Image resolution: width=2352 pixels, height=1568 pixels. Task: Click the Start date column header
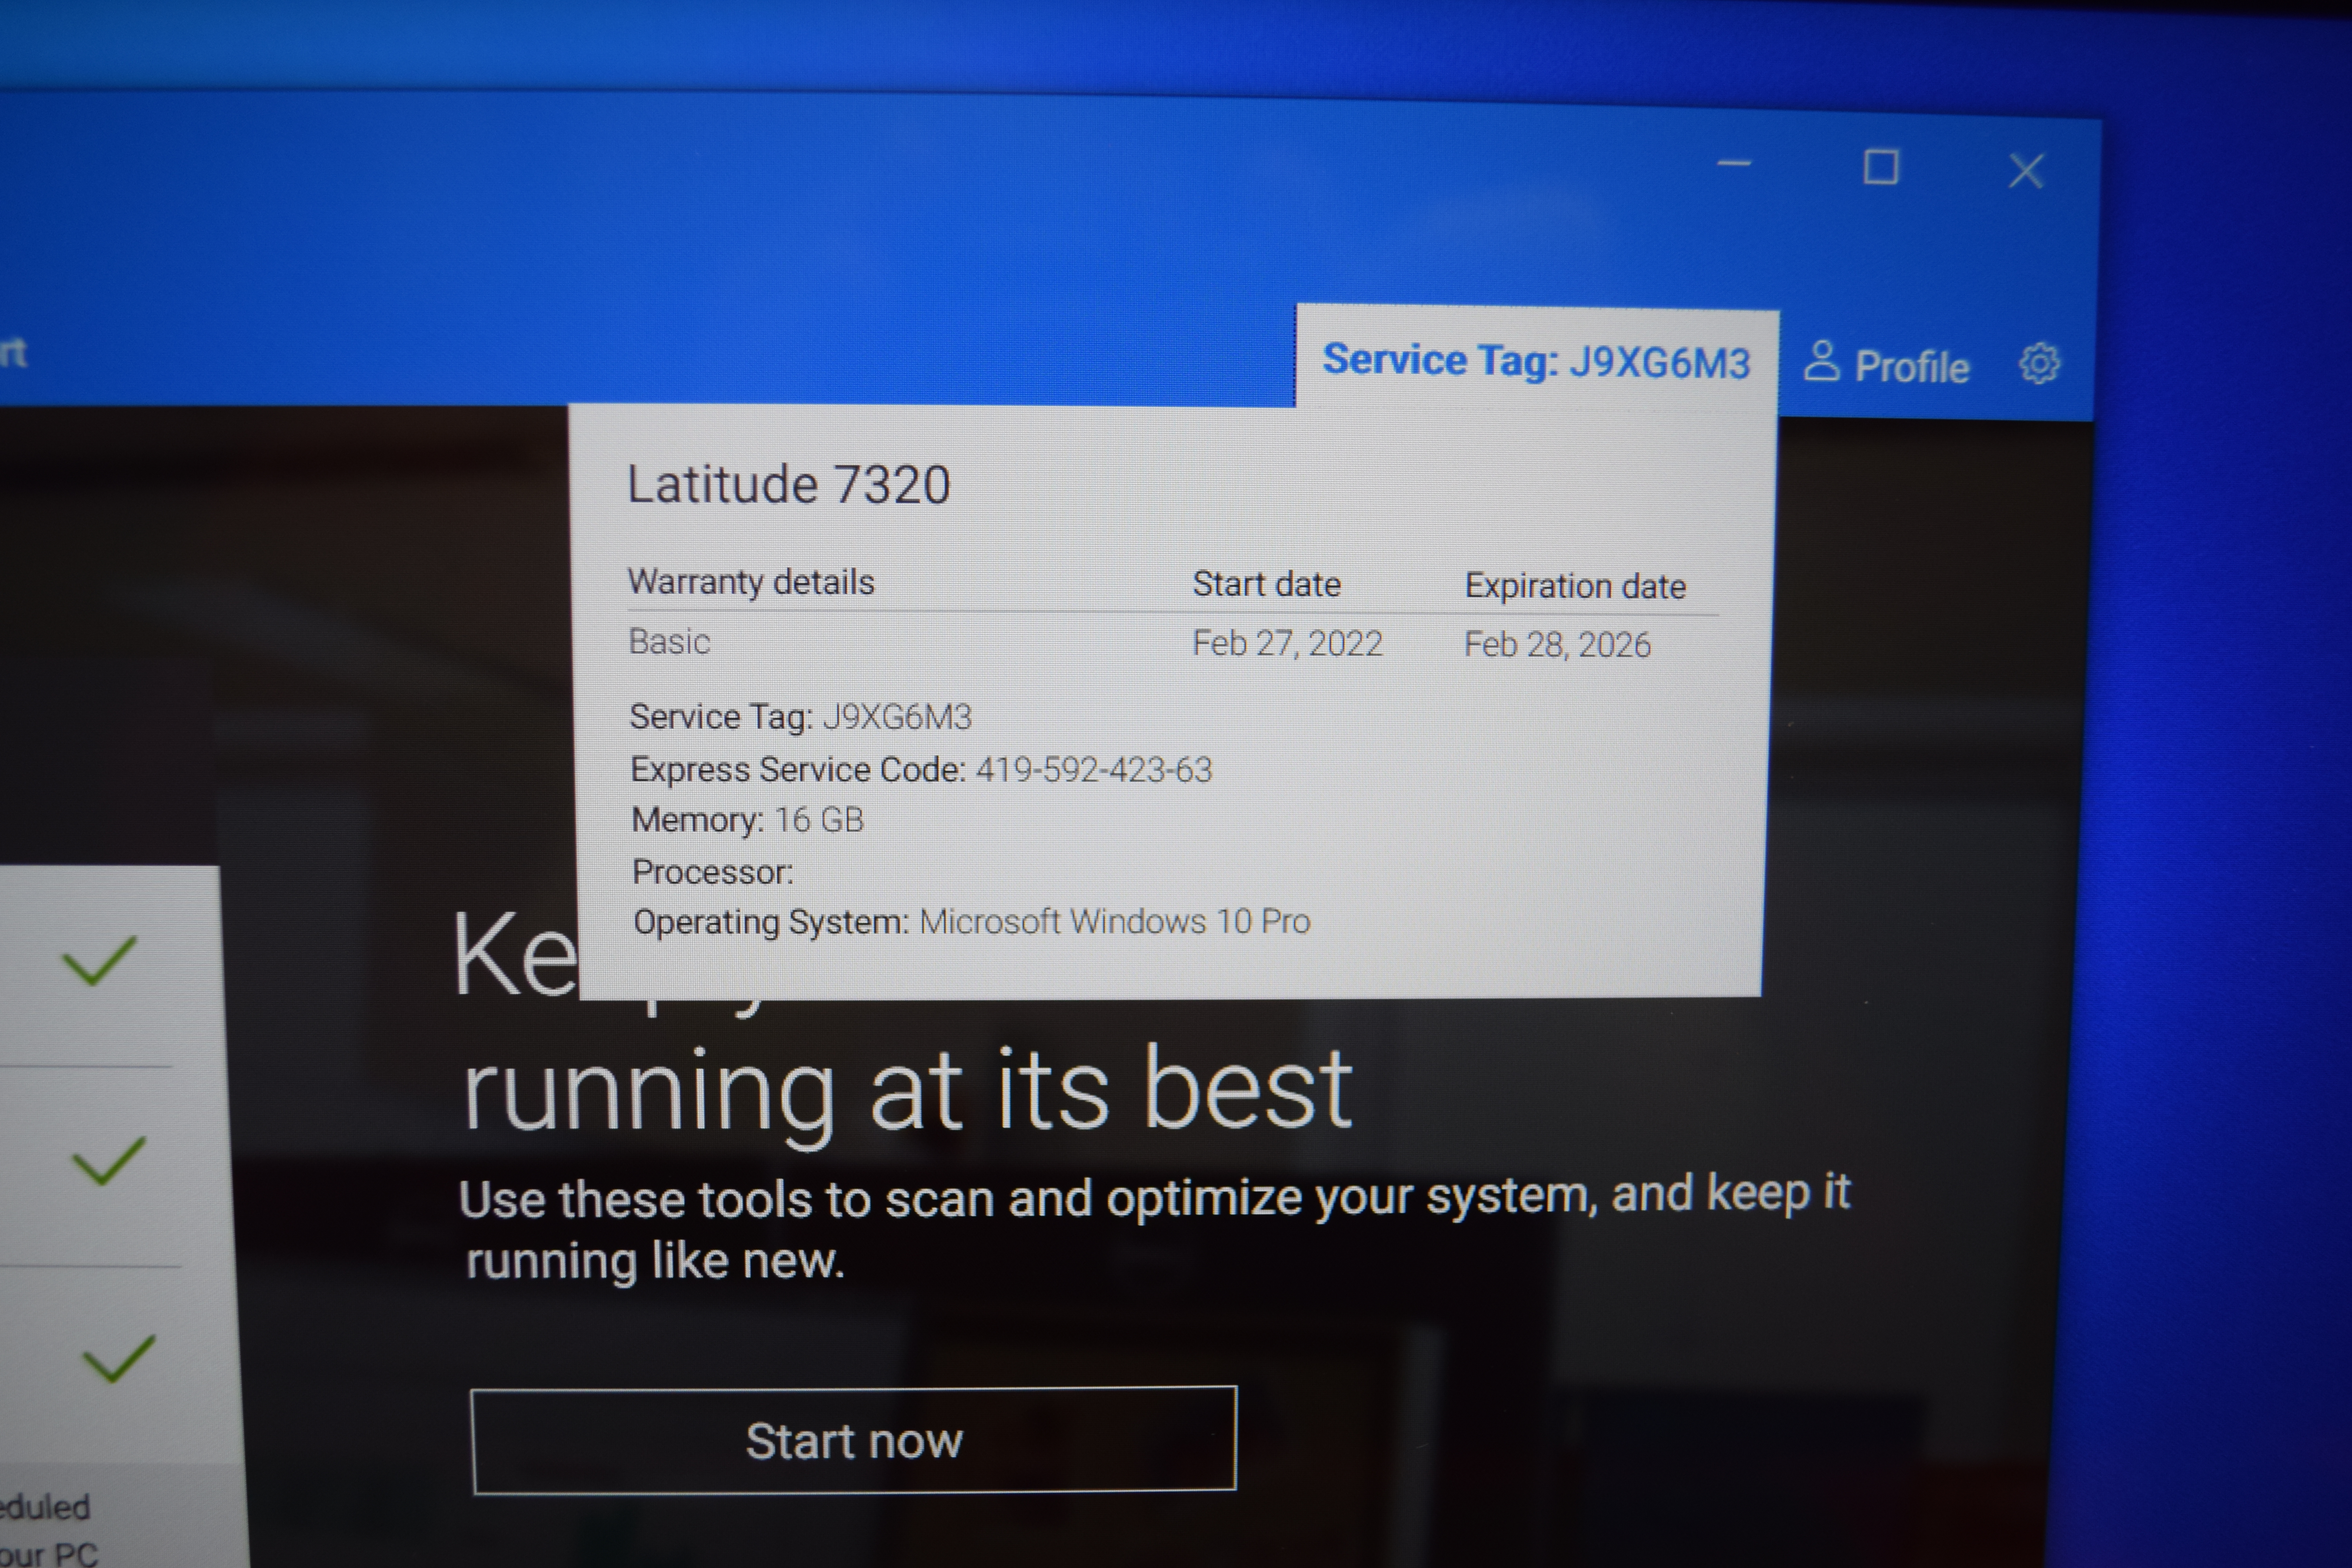(x=1266, y=584)
